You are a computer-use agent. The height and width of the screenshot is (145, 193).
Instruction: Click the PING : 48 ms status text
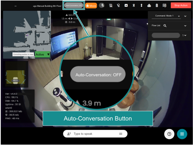point(12,118)
